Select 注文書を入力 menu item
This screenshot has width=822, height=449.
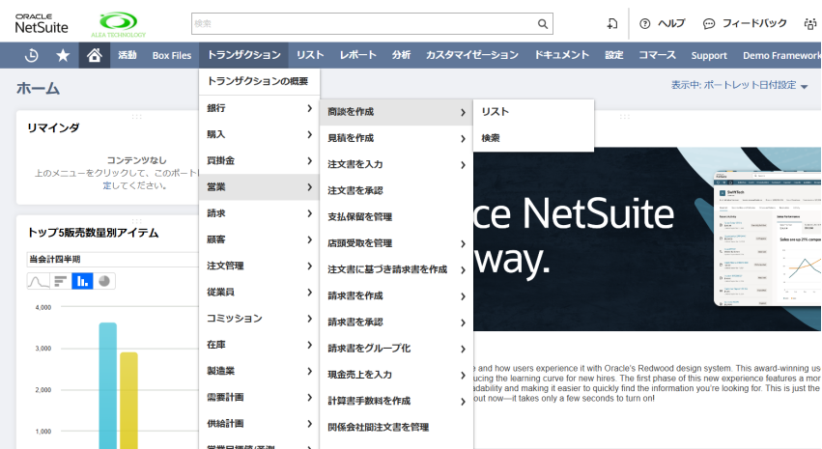point(396,164)
